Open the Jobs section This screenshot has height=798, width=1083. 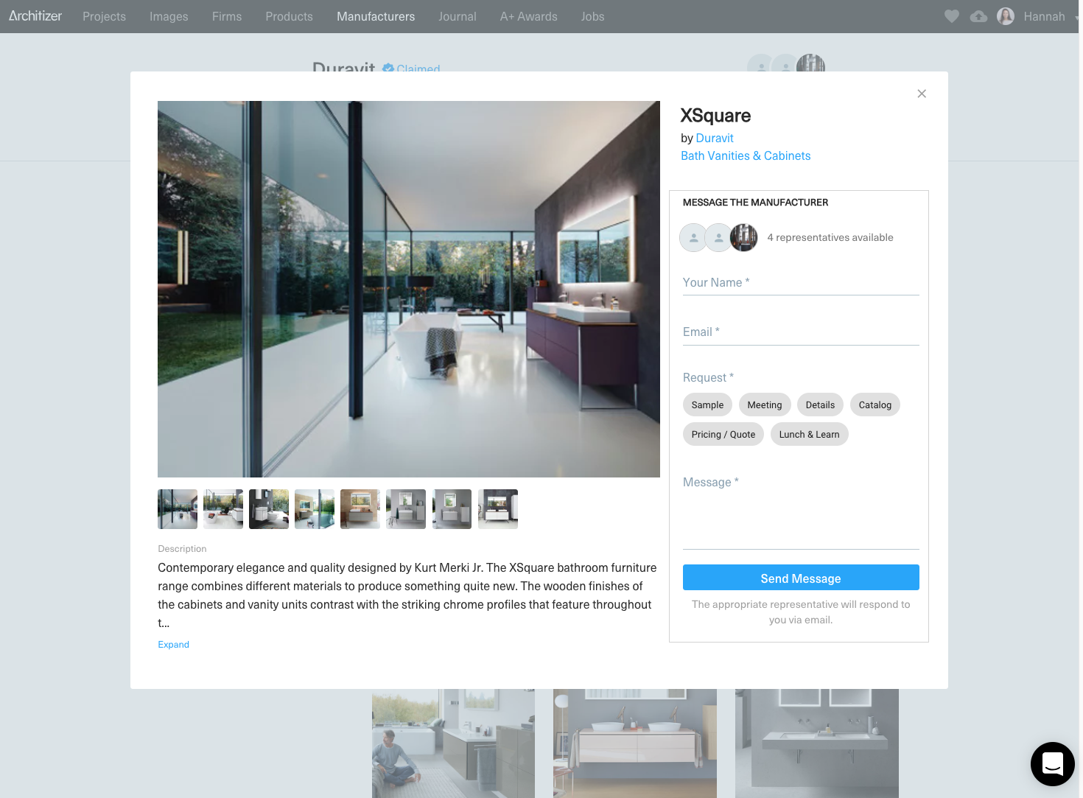pyautogui.click(x=592, y=16)
